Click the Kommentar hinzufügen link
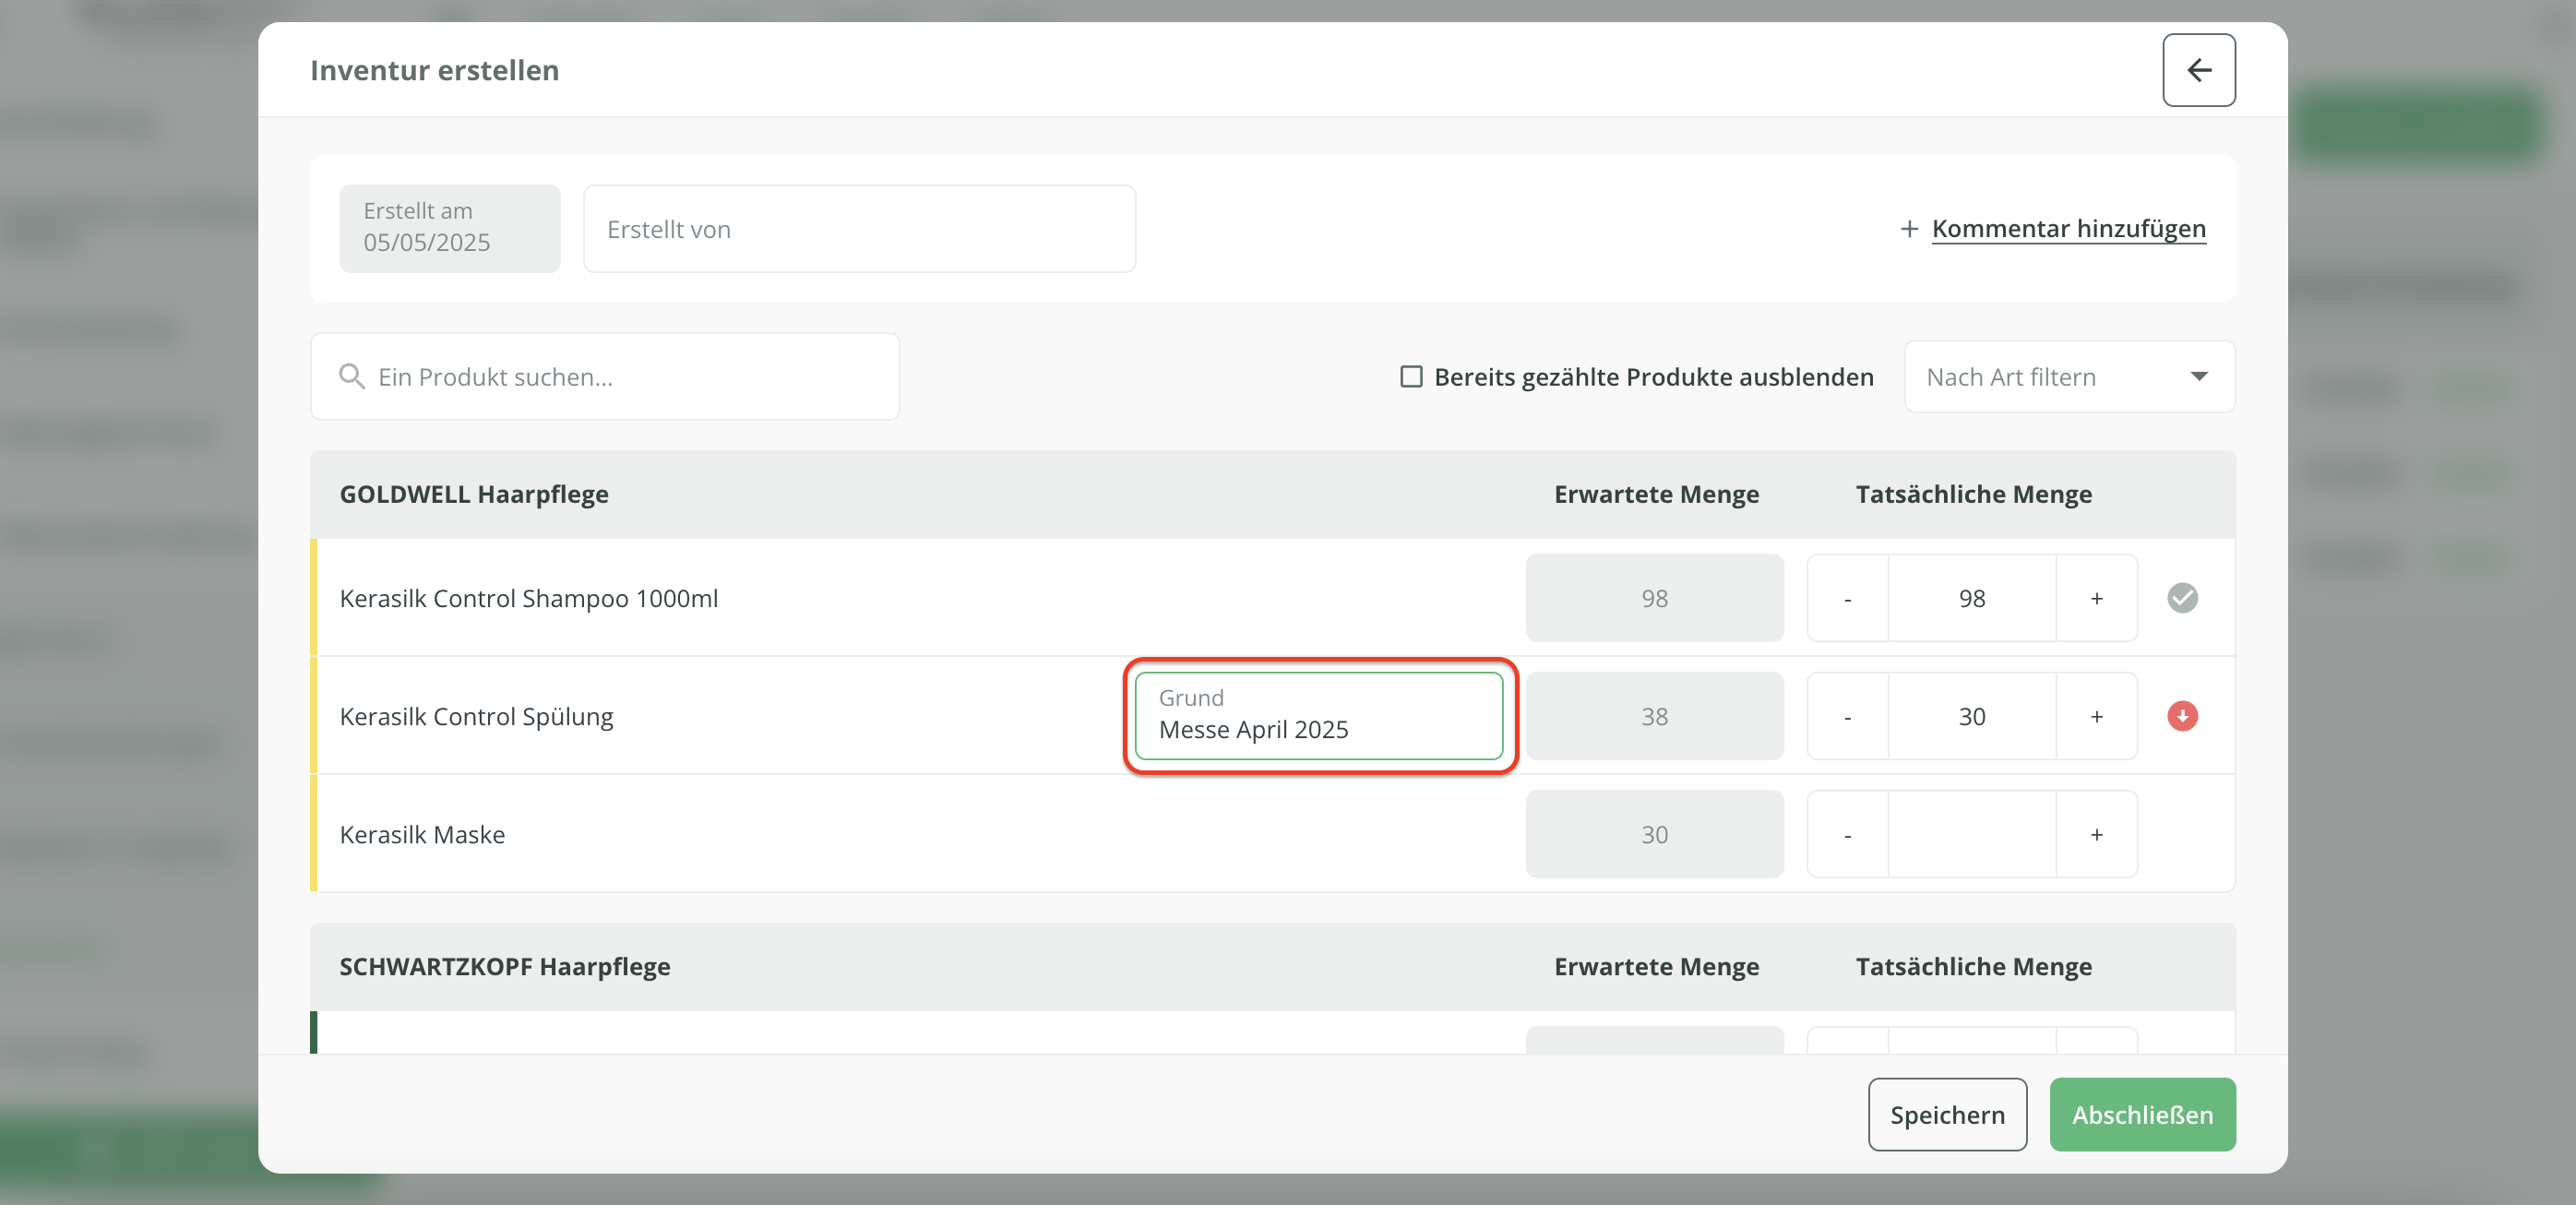Screen dimensions: 2576x1205 pyautogui.click(x=2068, y=229)
